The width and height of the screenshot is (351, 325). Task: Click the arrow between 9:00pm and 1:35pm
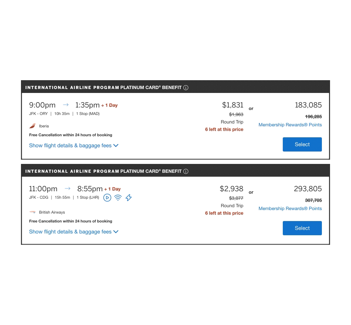tap(65, 105)
